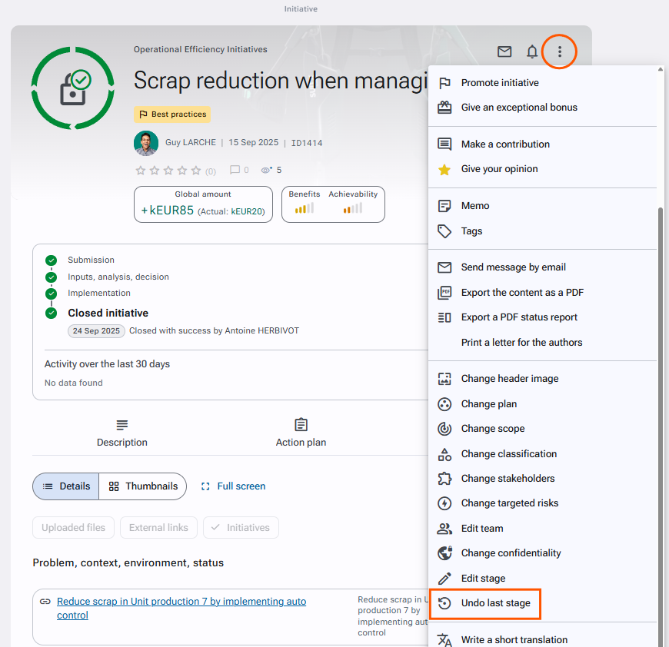Click the Global amount +kEUR85 box
The height and width of the screenshot is (647, 669).
[x=204, y=204]
